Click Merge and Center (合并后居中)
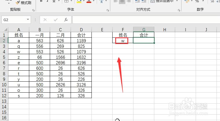The image size is (220, 121). [162, 1]
